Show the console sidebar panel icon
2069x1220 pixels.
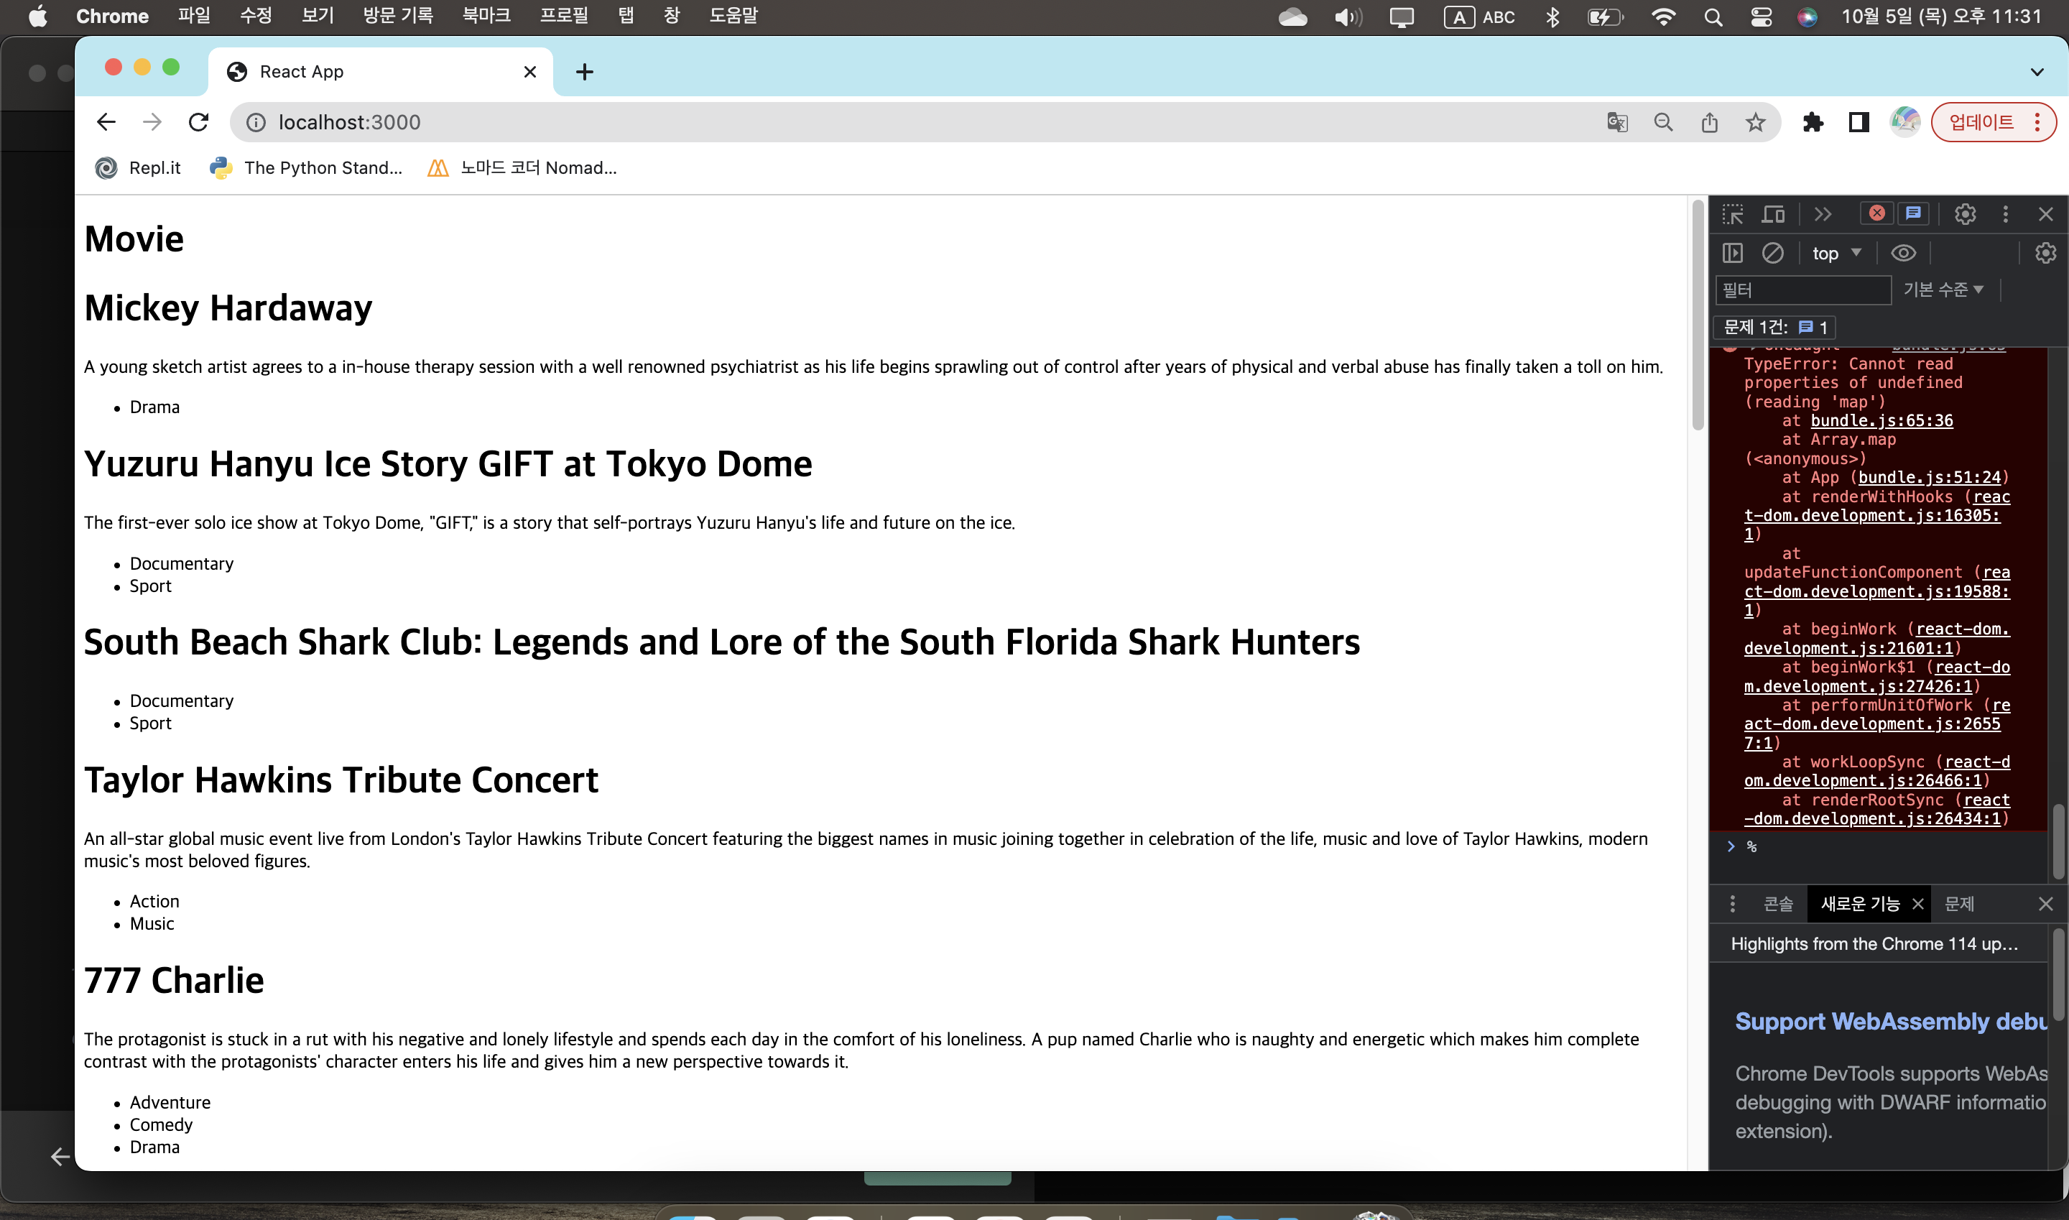1732,253
